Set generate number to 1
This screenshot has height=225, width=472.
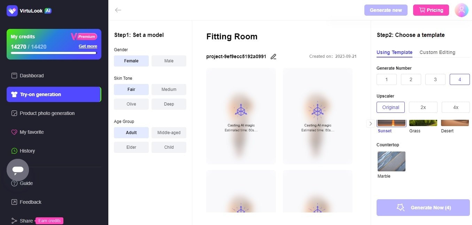tap(387, 79)
